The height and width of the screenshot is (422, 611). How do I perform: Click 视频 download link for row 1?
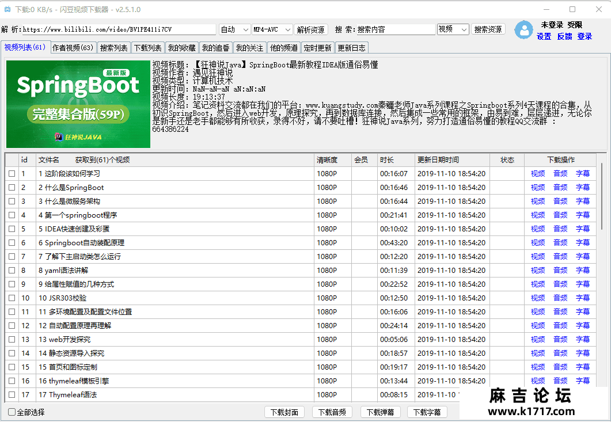(x=538, y=174)
